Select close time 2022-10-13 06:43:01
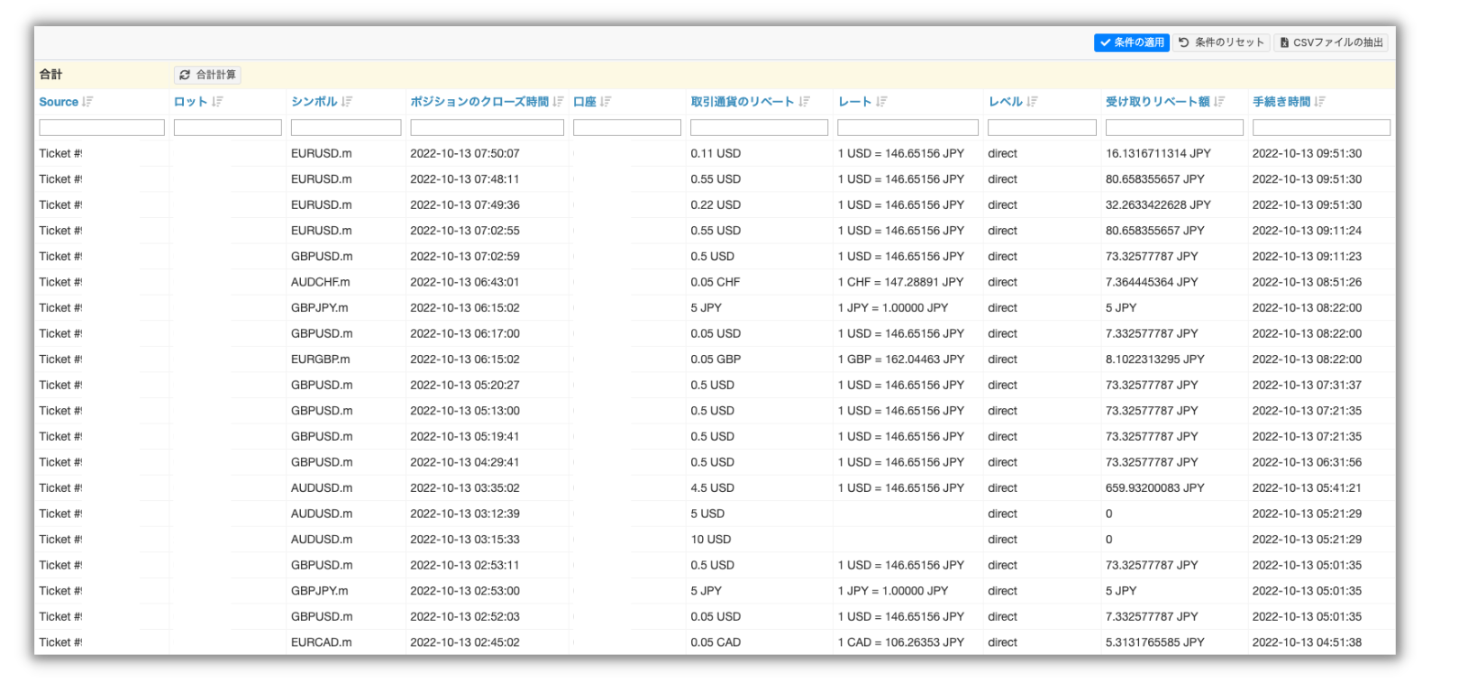This screenshot has width=1477, height=682. coord(465,283)
